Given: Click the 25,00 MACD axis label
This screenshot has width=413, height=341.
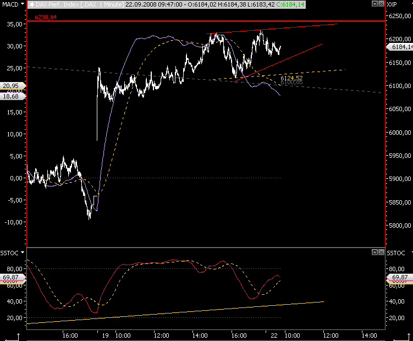Looking at the screenshot, I should (x=14, y=68).
